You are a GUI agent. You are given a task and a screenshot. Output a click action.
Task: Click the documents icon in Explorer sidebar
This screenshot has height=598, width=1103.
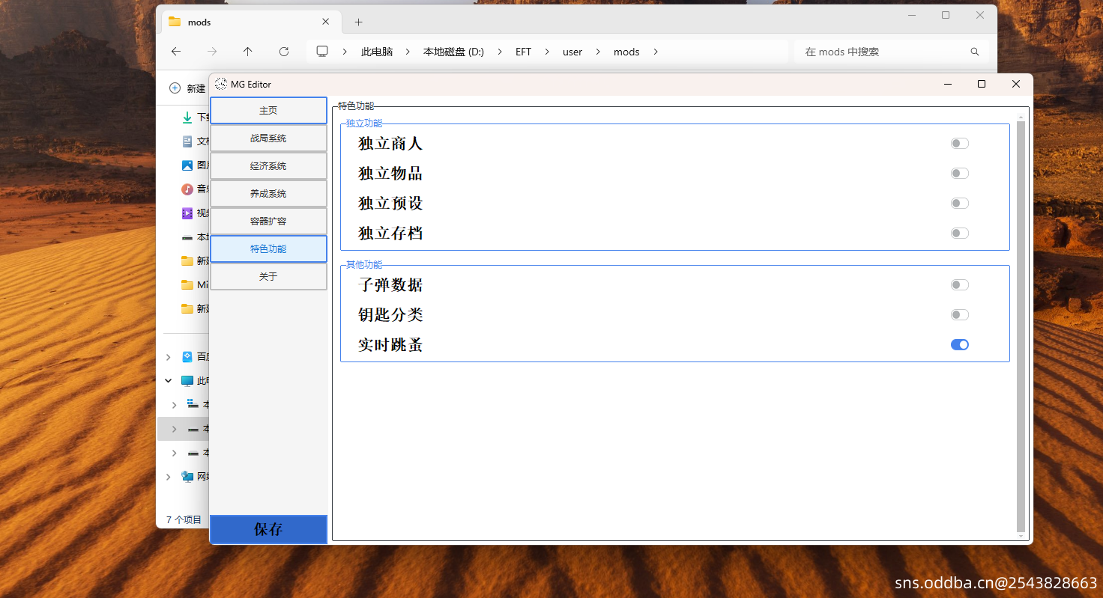187,141
